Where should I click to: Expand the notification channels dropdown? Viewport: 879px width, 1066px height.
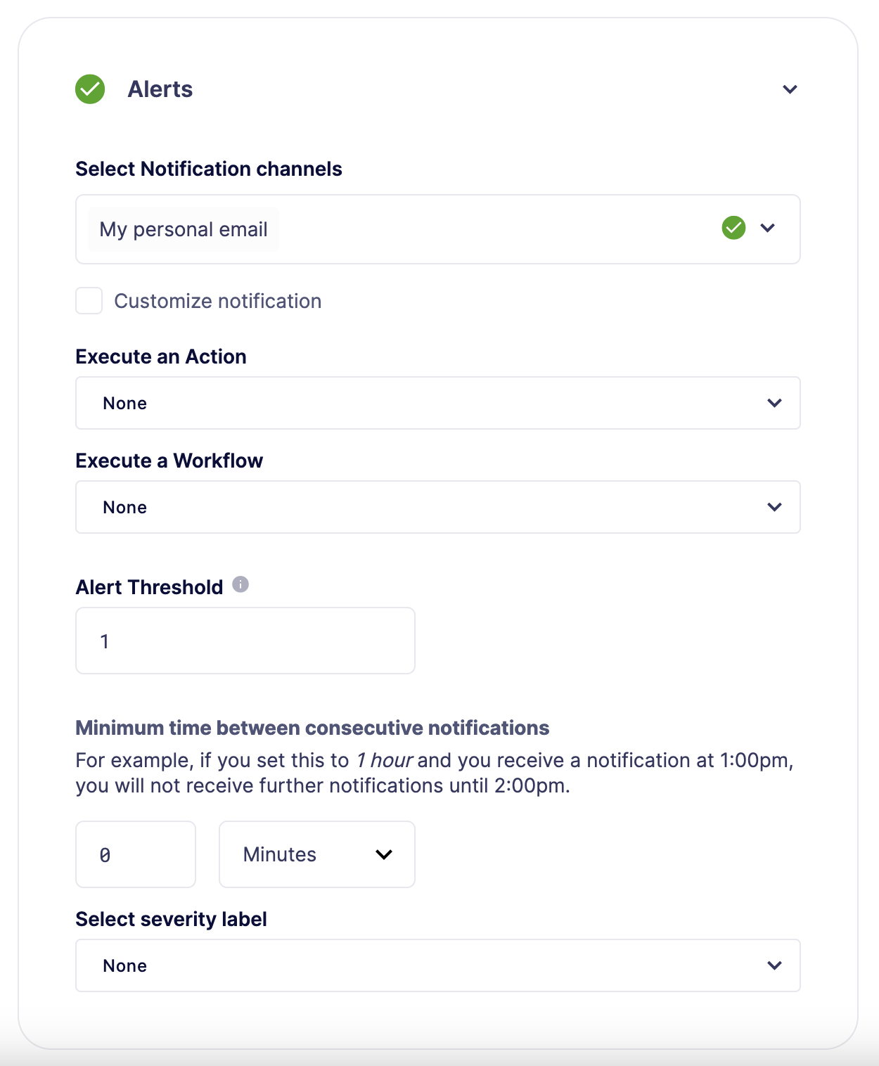769,229
